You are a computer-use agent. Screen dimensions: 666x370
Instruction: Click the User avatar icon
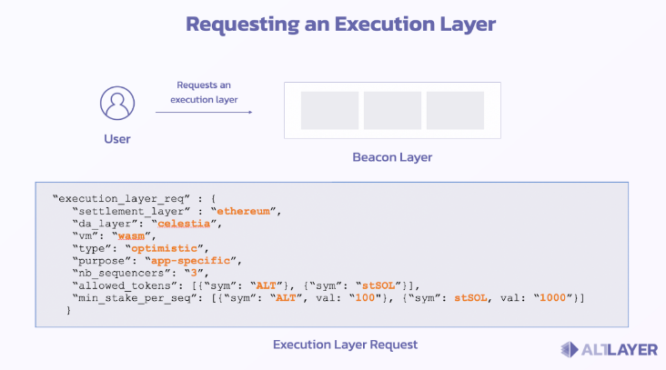(x=117, y=103)
